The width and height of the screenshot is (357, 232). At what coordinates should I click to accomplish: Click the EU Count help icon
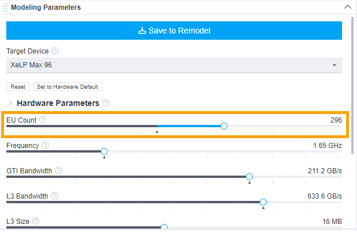[x=43, y=120]
